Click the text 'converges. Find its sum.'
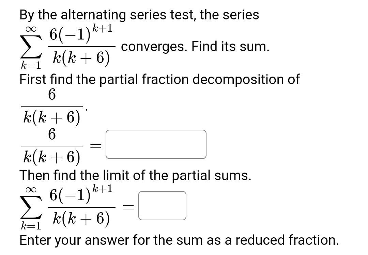 [x=196, y=47]
